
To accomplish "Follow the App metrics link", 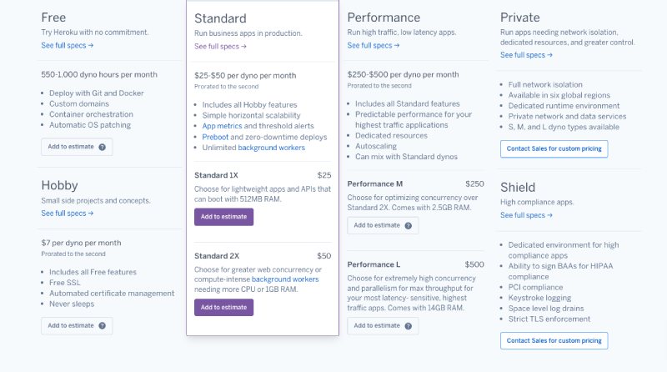I will tap(222, 126).
